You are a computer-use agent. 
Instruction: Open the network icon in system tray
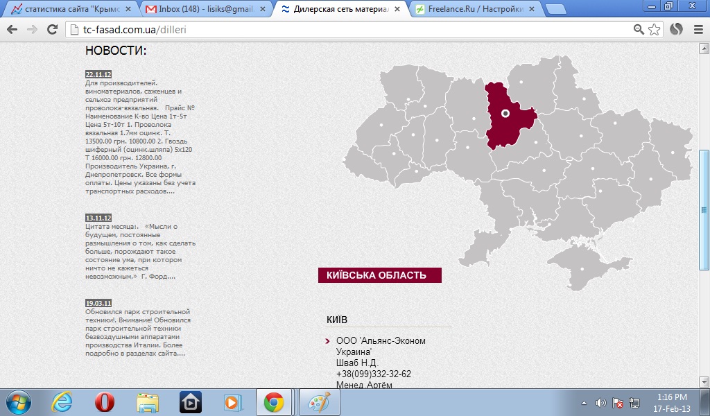pyautogui.click(x=634, y=403)
